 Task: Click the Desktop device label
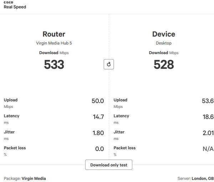coord(164,43)
